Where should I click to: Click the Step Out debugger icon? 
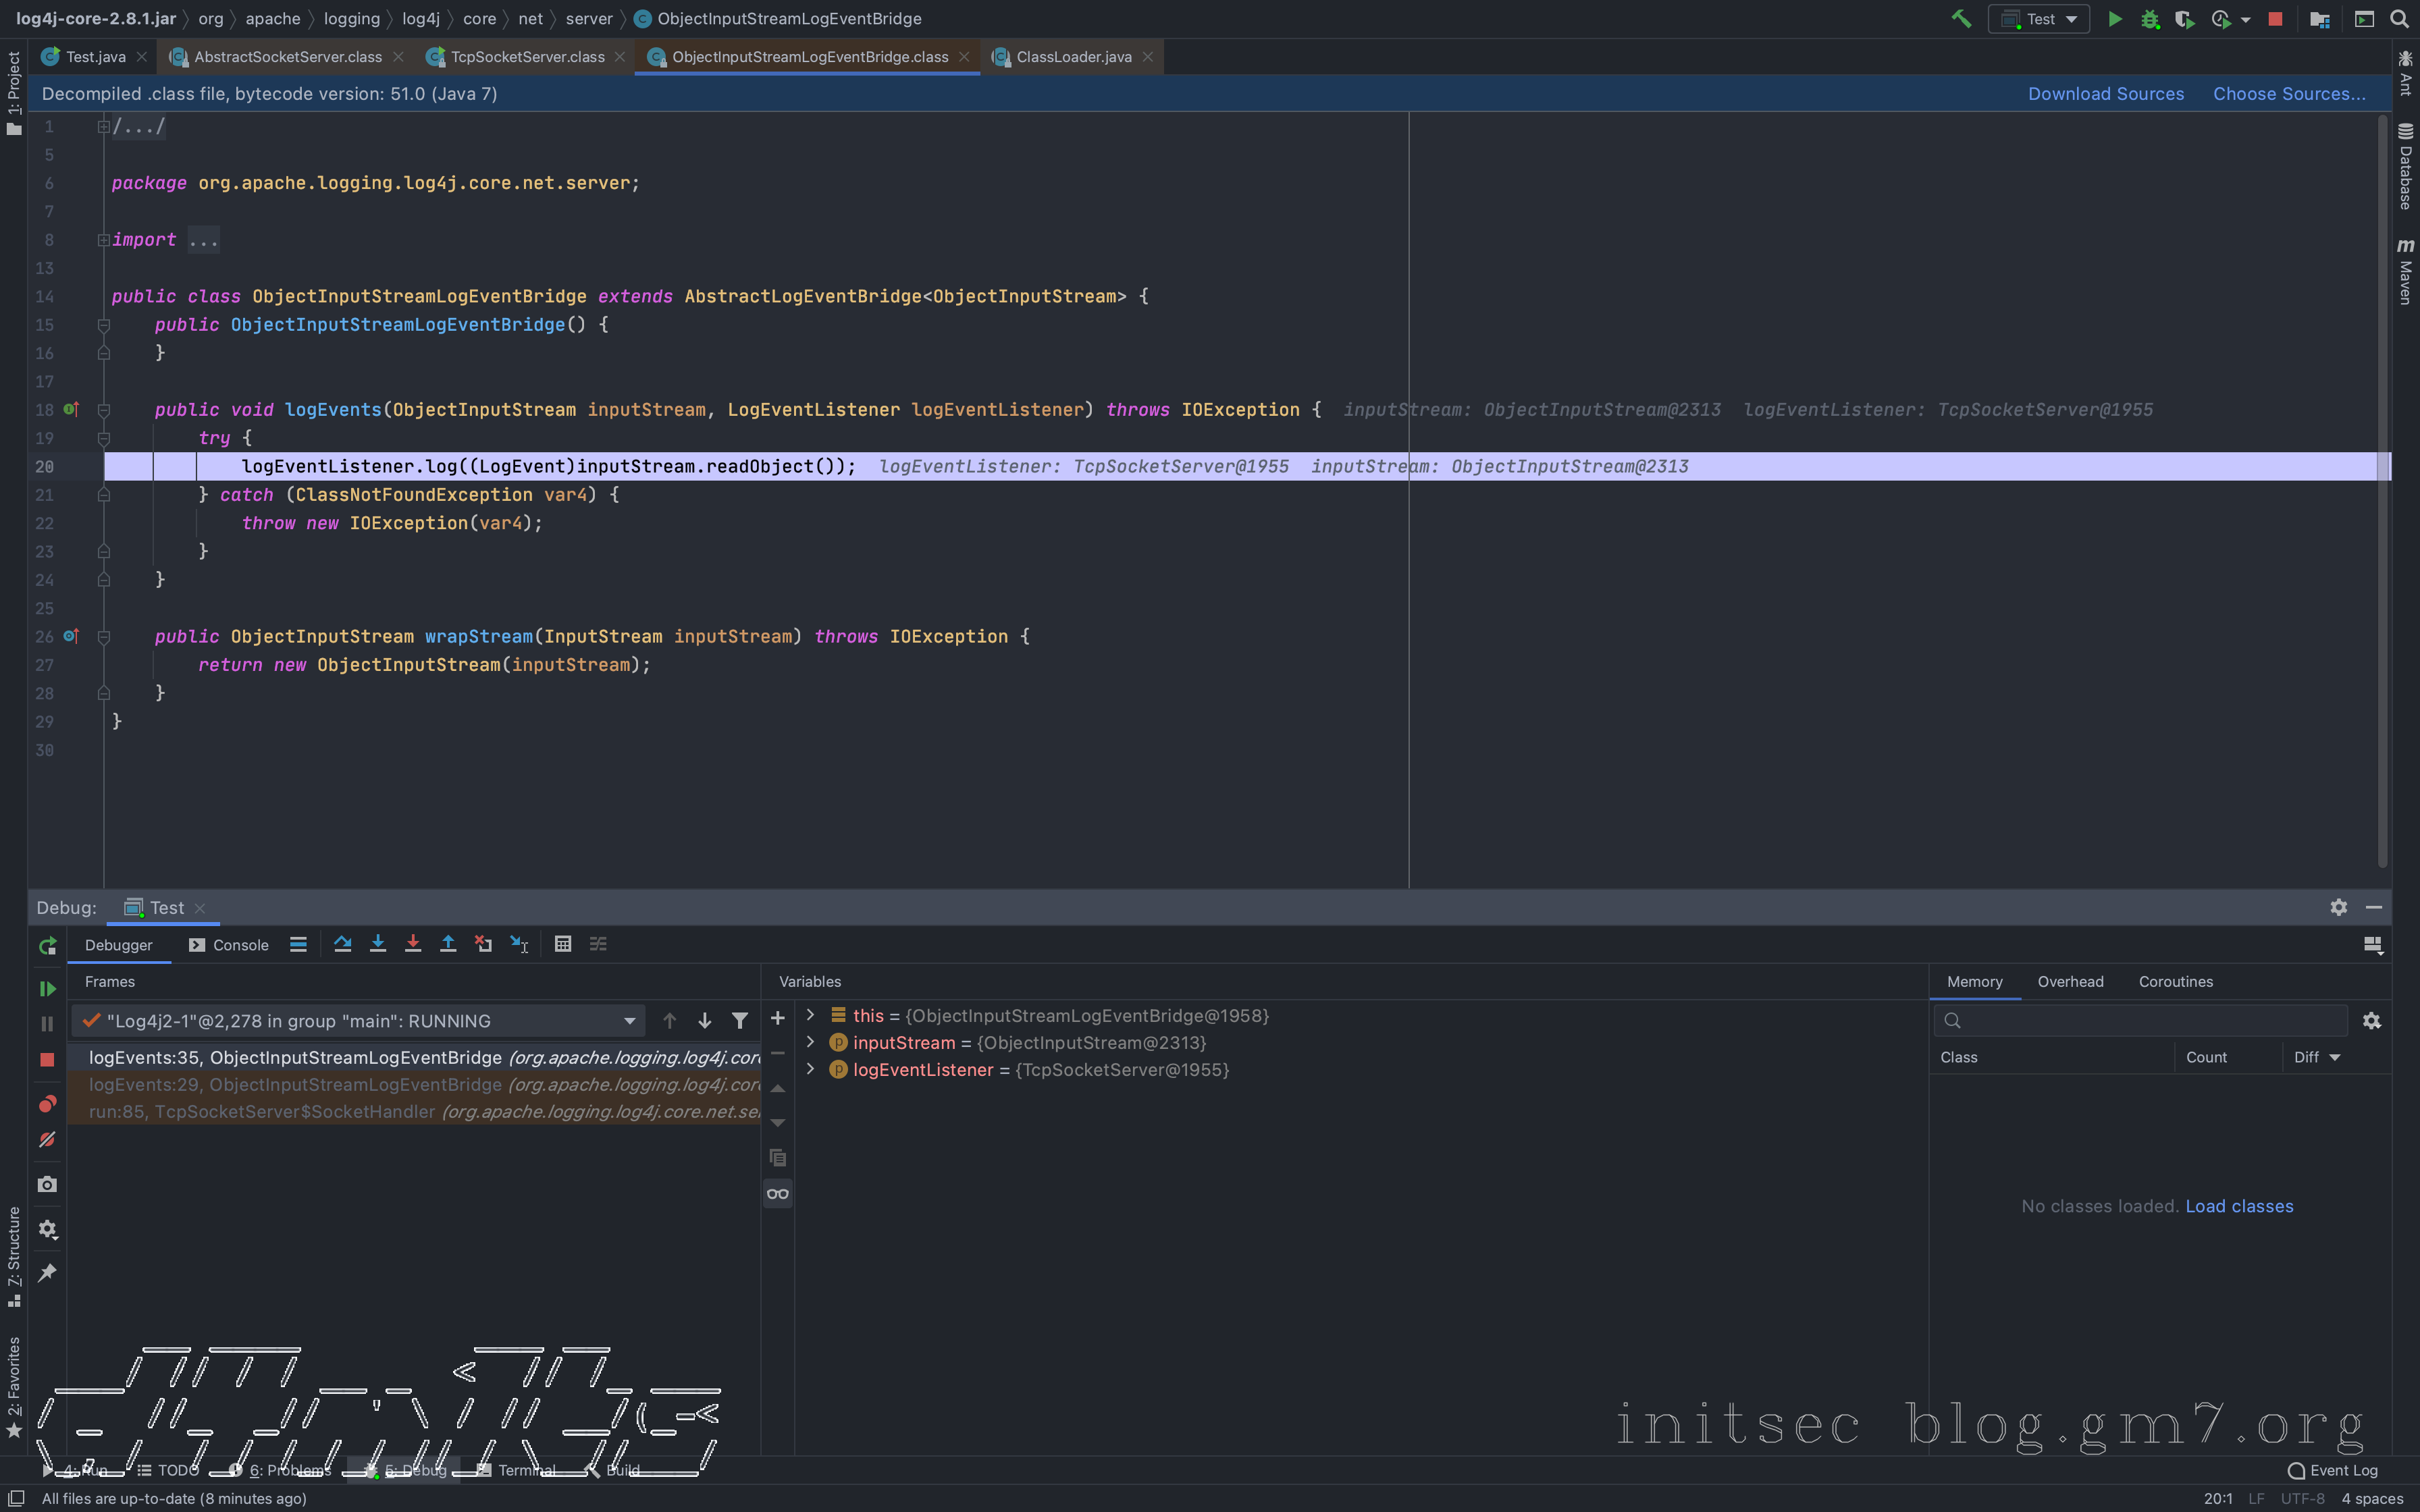(x=448, y=944)
